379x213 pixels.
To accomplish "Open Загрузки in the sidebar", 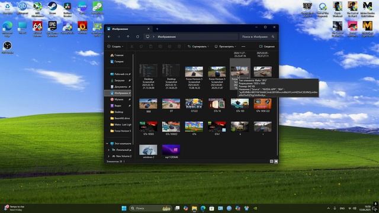I will click(120, 80).
